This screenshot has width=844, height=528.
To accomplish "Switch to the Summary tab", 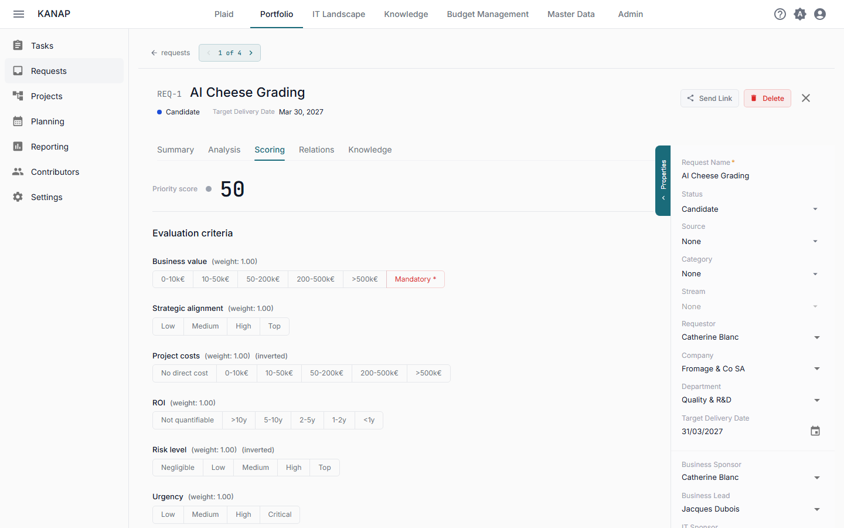I will click(x=175, y=150).
